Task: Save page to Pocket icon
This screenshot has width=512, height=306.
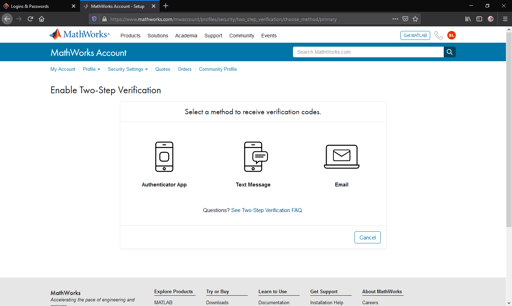Action: [x=405, y=19]
